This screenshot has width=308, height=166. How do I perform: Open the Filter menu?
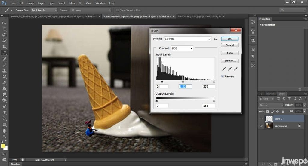pyautogui.click(x=72, y=3)
